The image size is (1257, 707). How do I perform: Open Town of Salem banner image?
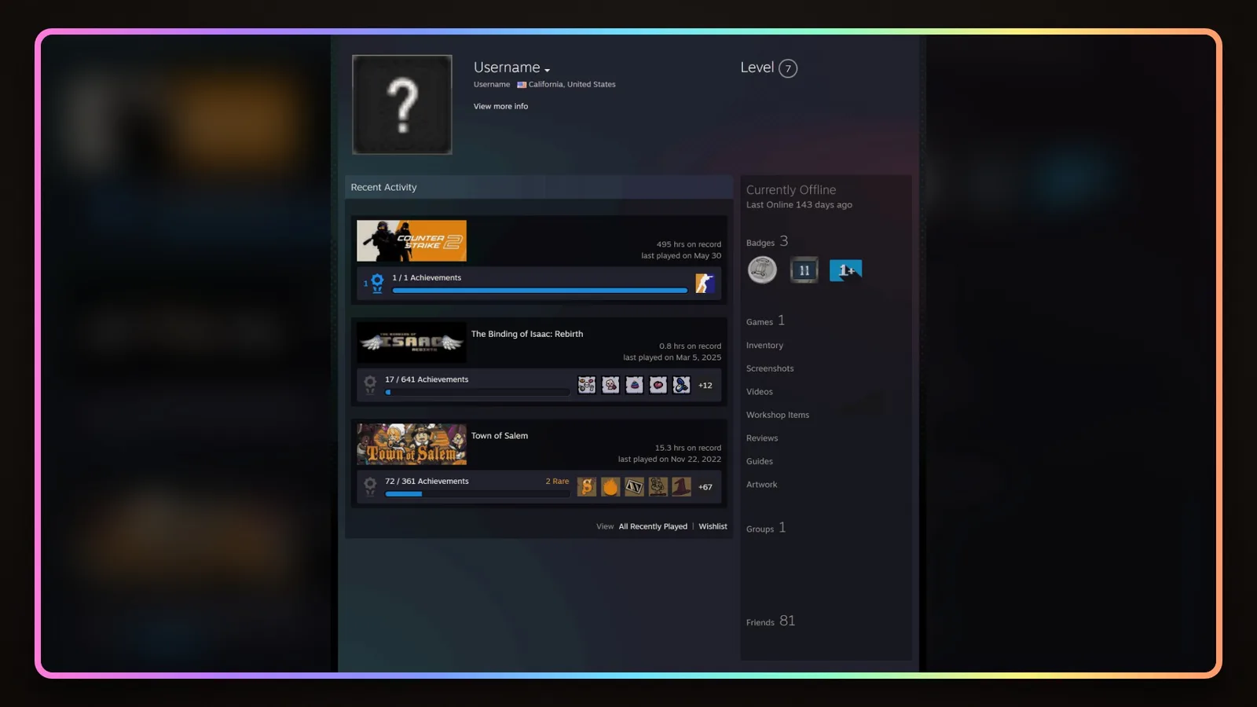412,445
